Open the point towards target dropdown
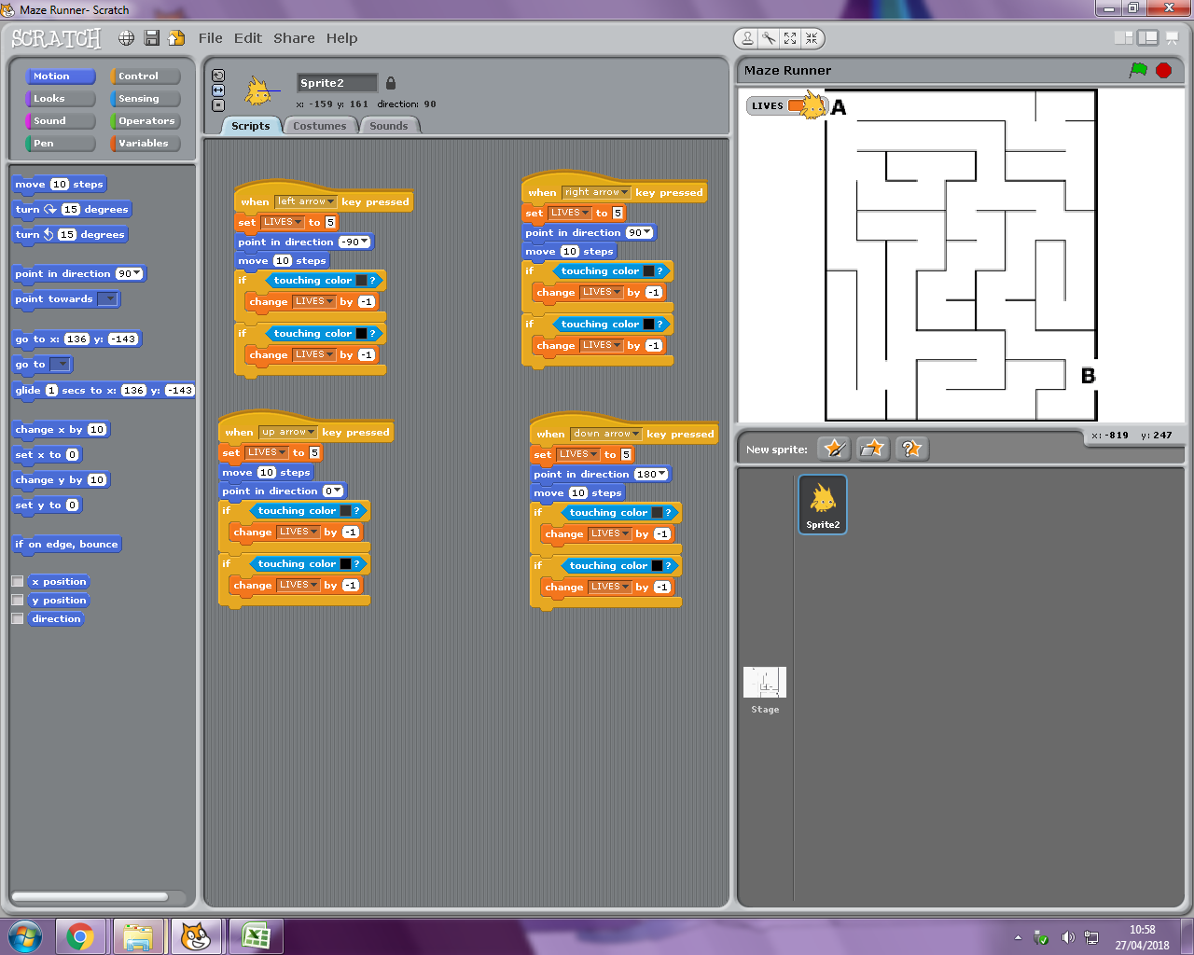 (108, 299)
